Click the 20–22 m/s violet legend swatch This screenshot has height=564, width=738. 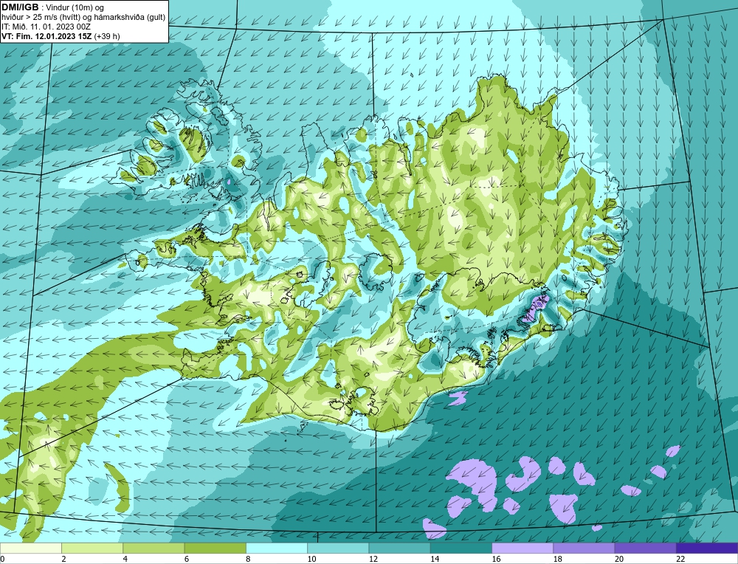pos(645,548)
